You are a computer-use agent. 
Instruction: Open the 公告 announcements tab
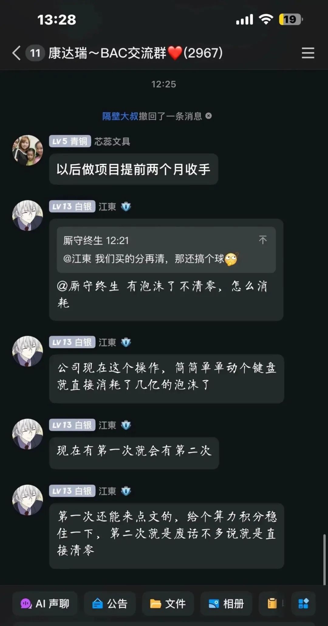click(x=110, y=604)
